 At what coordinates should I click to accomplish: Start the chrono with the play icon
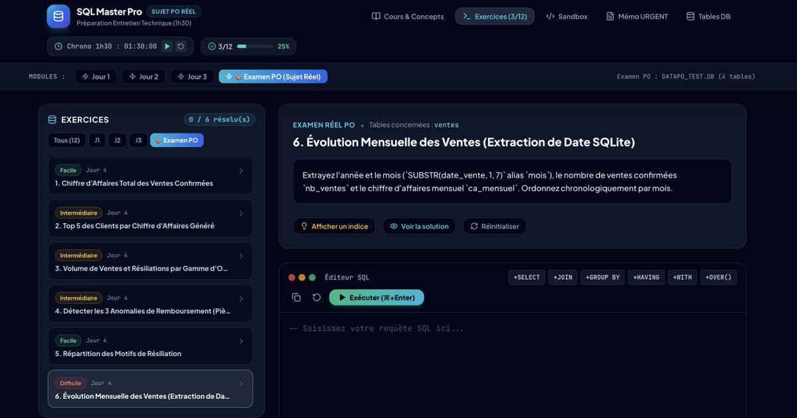167,47
